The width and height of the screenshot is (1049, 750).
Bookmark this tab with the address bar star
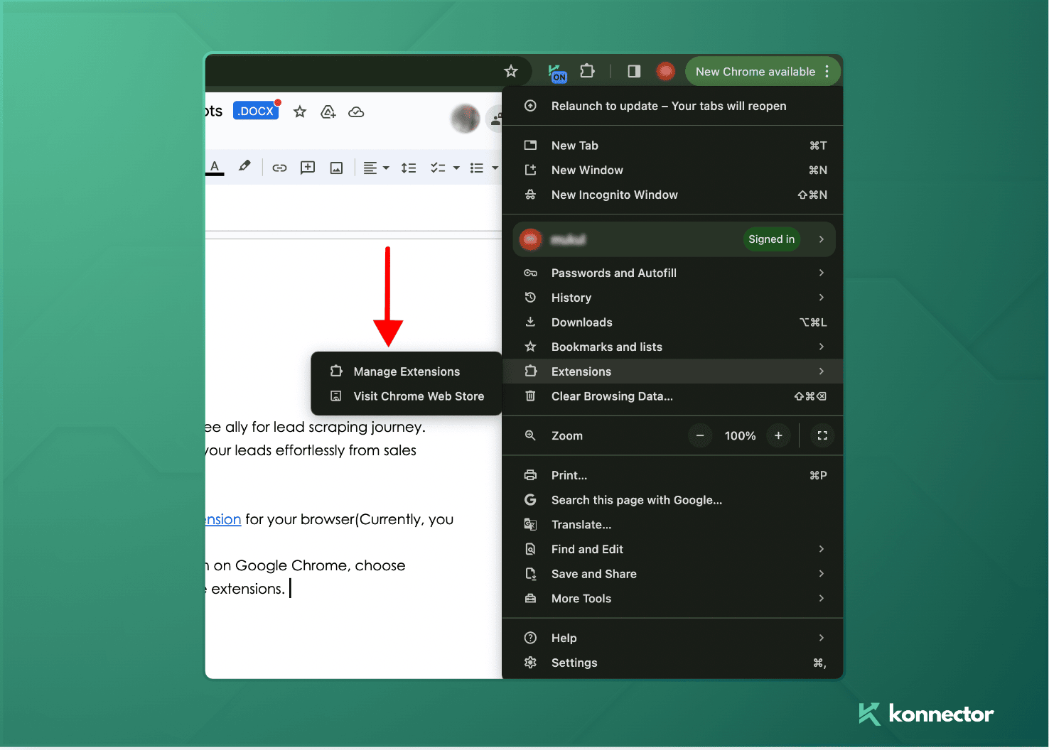(x=511, y=71)
